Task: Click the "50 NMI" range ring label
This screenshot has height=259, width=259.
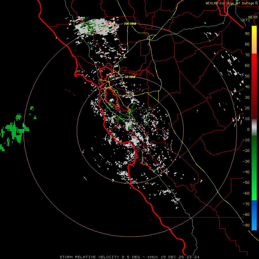Action: (x=130, y=77)
